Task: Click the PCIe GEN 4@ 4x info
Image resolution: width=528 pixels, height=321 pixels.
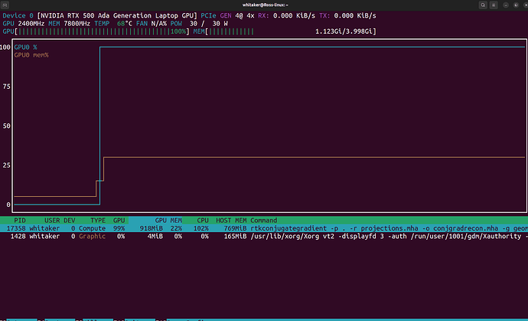Action: tap(227, 15)
